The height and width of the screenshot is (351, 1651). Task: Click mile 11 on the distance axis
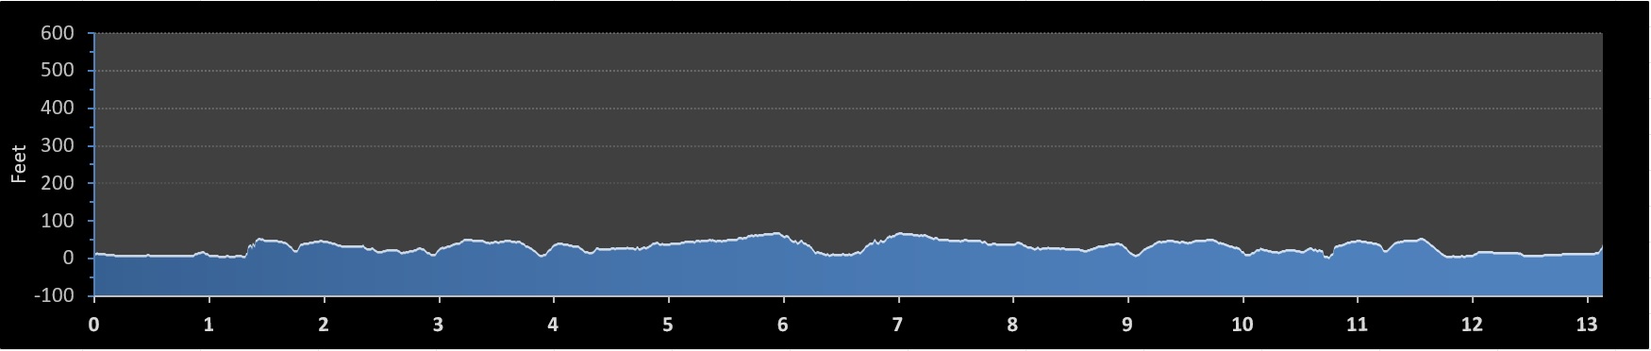coord(1357,325)
